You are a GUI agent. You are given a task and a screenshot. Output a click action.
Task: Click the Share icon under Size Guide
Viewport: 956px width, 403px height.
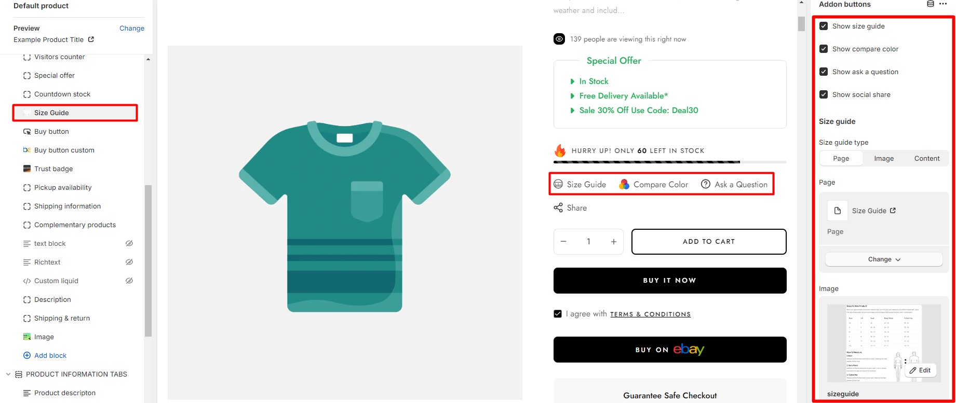(x=558, y=208)
